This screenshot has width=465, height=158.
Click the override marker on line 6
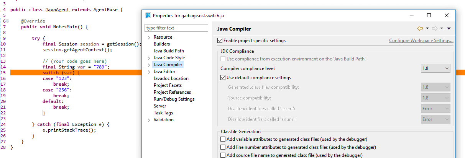(x=8, y=21)
